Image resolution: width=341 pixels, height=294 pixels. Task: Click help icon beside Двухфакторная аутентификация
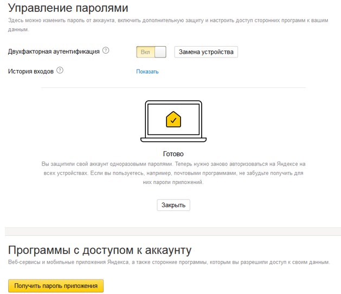click(106, 51)
